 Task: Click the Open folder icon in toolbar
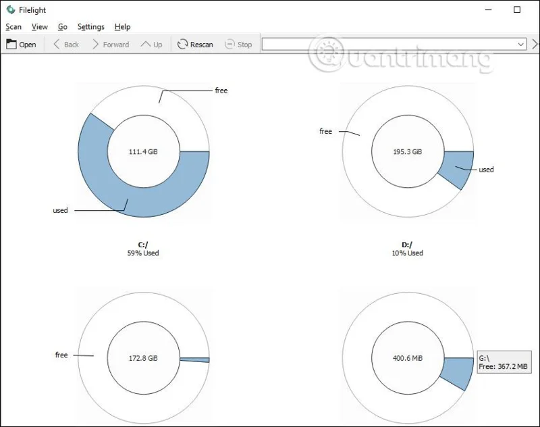click(x=11, y=44)
